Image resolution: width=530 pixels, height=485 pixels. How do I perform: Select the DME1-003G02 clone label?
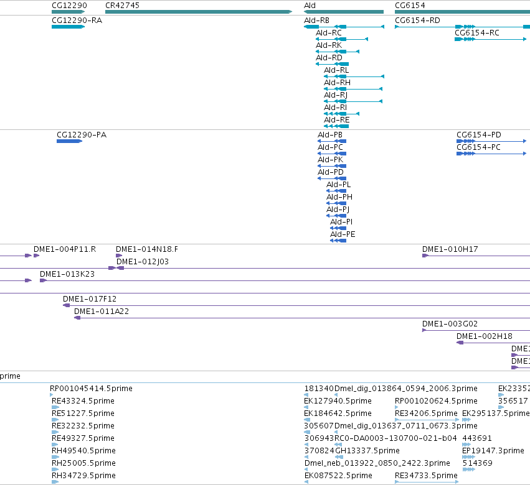click(x=450, y=324)
